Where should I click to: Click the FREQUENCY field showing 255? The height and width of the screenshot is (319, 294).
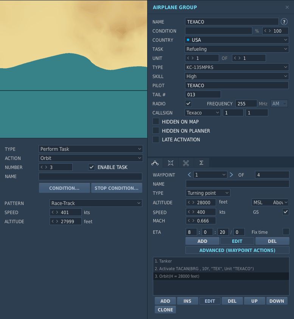click(246, 103)
